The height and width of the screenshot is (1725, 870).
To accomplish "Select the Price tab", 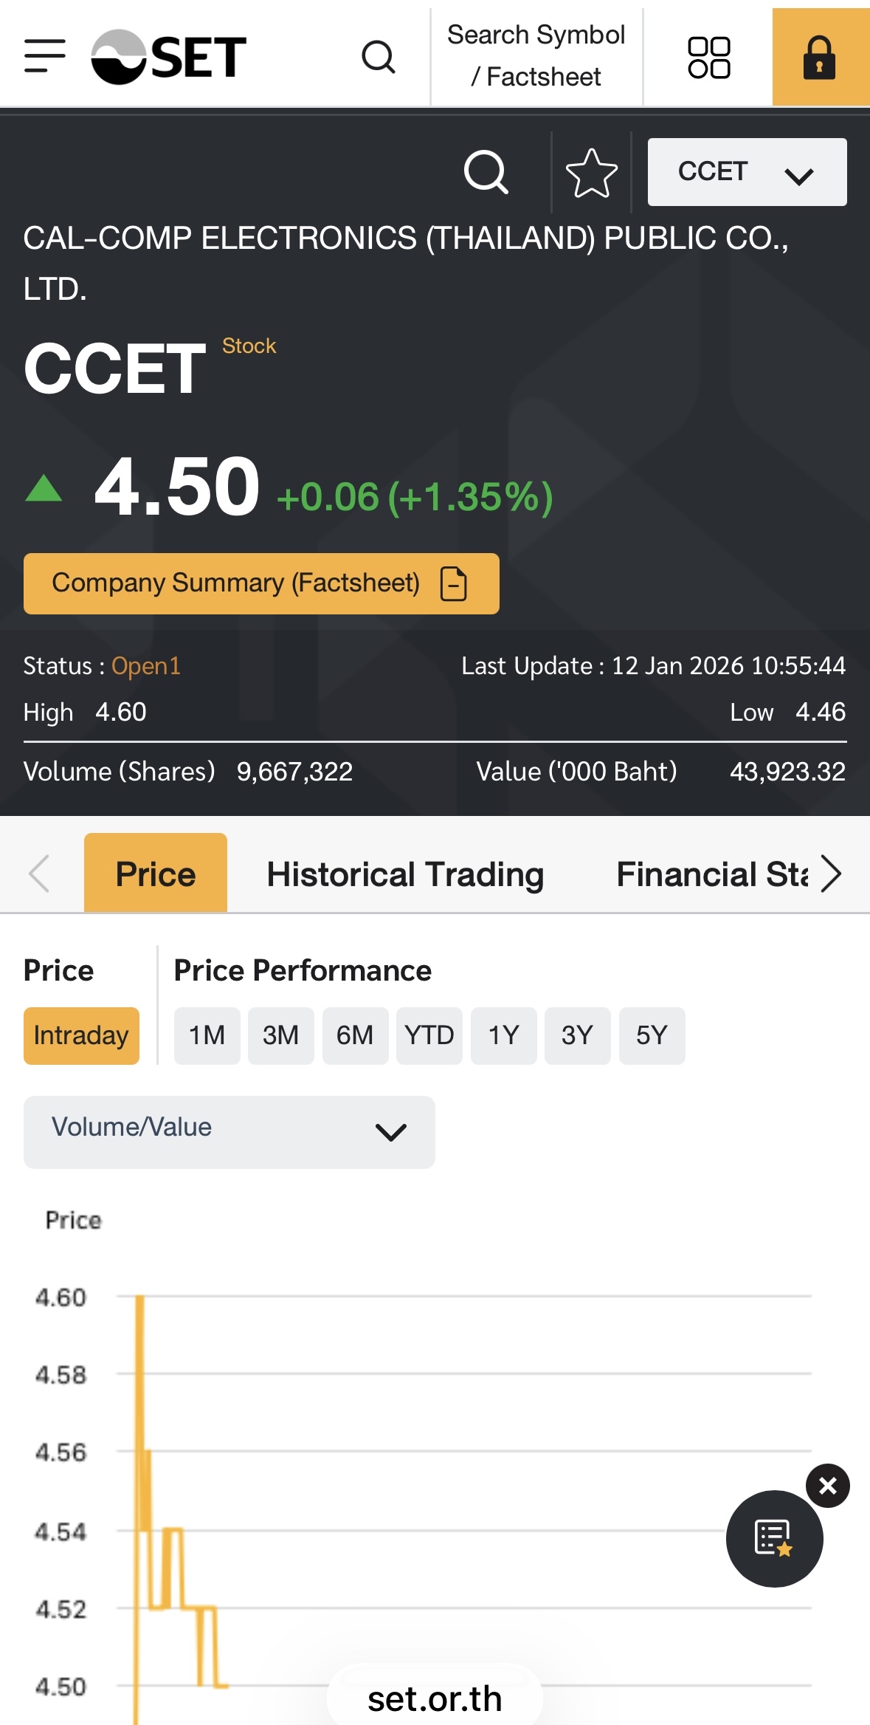I will click(x=156, y=874).
